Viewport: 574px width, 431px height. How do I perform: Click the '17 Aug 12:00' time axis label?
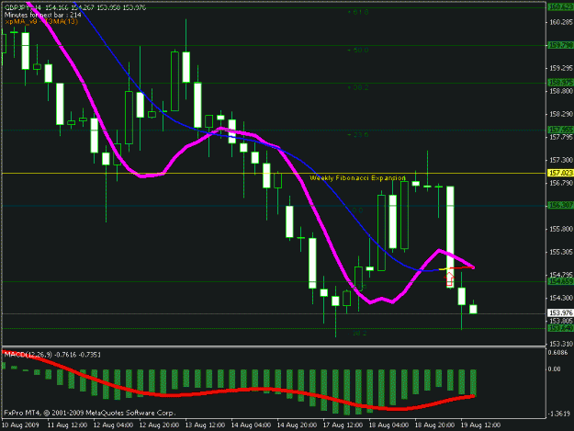[x=343, y=425]
